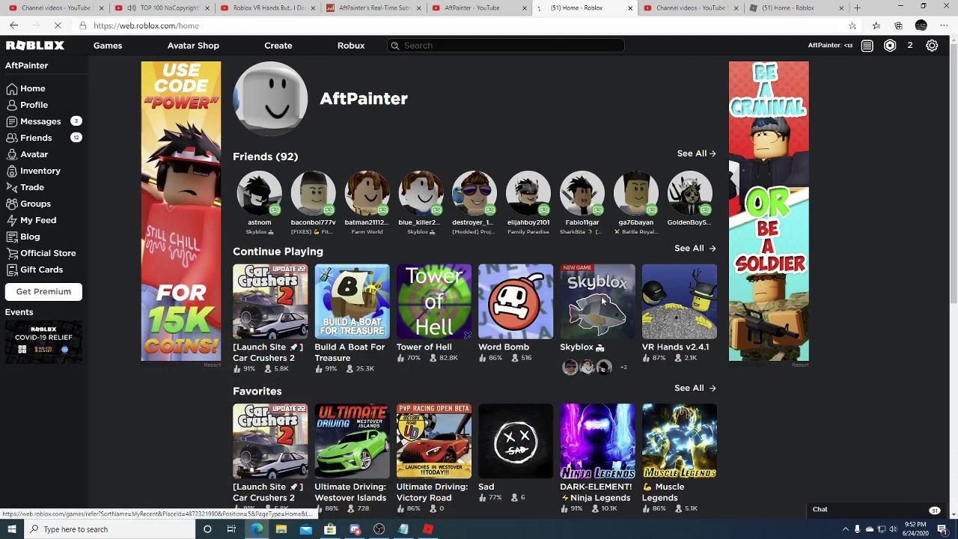Open friend batman21112's avatar
The image size is (958, 539).
367,193
